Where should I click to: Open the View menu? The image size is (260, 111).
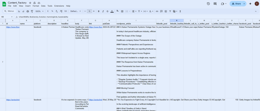click(21, 6)
